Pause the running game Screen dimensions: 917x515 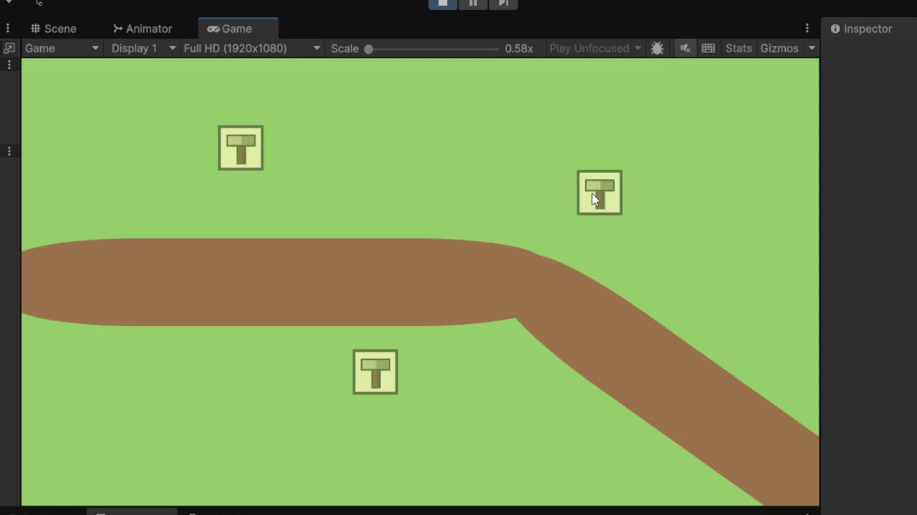[473, 4]
